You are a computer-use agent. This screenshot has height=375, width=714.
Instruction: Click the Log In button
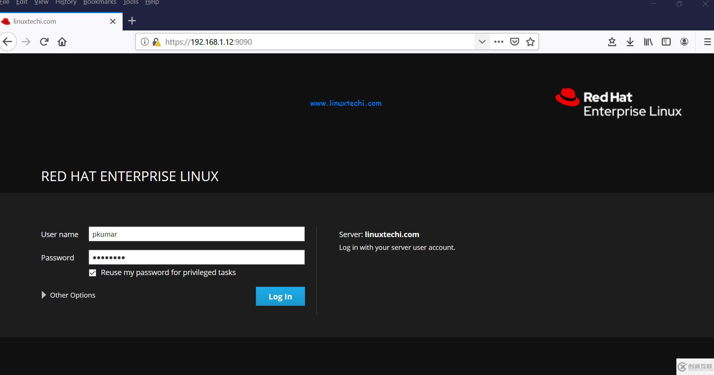280,296
